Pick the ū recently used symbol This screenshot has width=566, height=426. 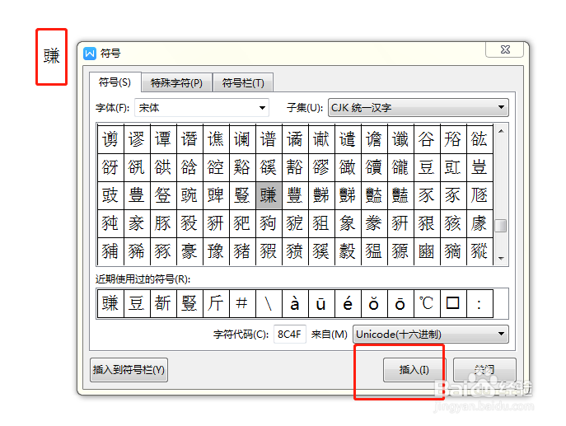(321, 303)
